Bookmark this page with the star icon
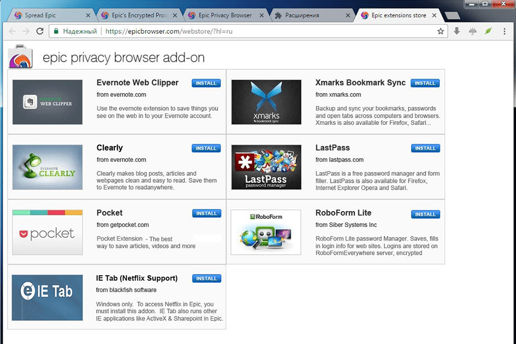Image resolution: width=516 pixels, height=344 pixels. 441,31
